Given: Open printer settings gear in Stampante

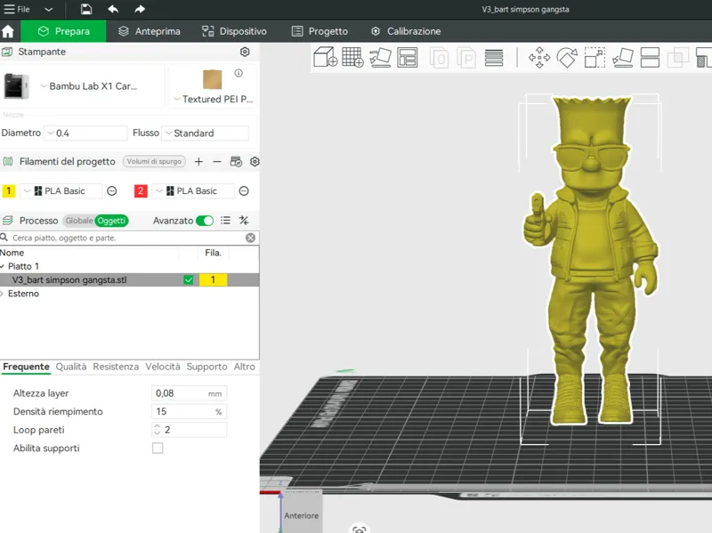Looking at the screenshot, I should 245,52.
